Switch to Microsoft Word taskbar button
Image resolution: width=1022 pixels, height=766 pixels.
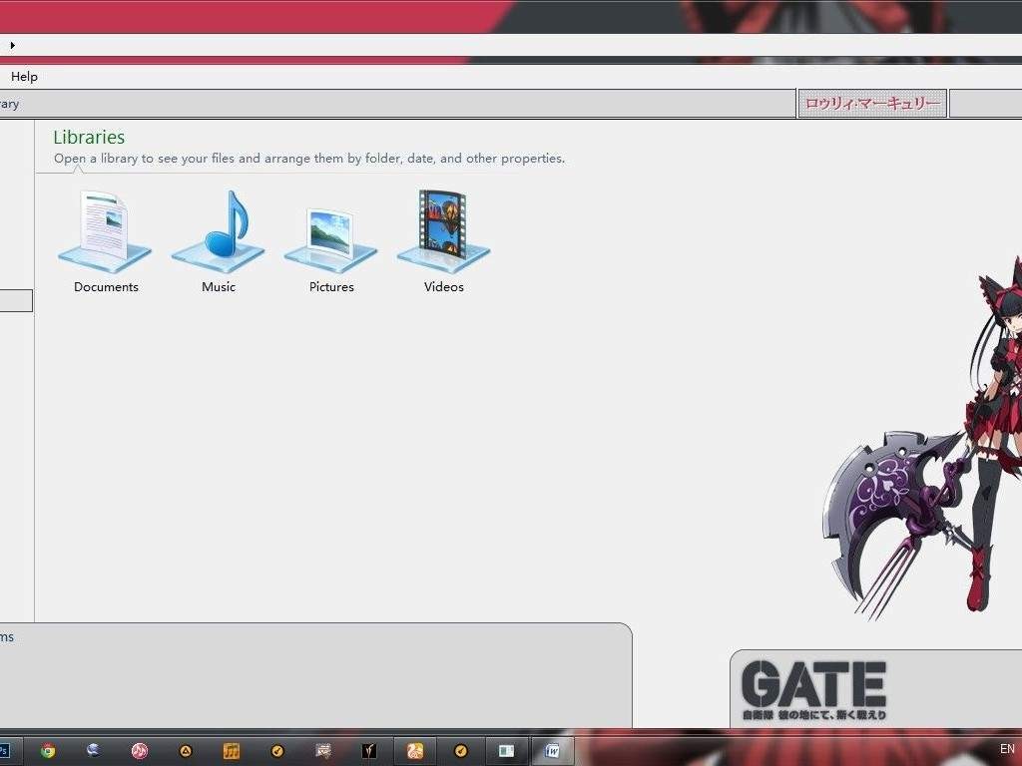[x=552, y=750]
